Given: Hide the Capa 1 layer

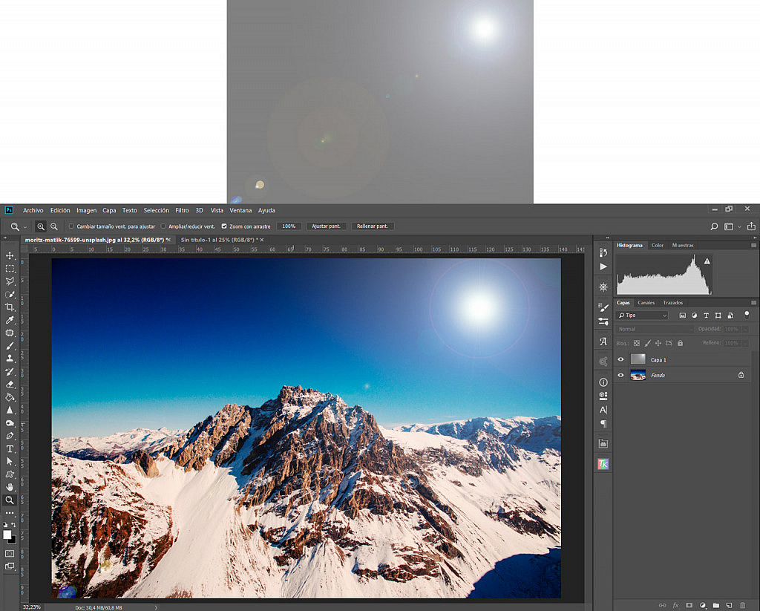Looking at the screenshot, I should (620, 359).
